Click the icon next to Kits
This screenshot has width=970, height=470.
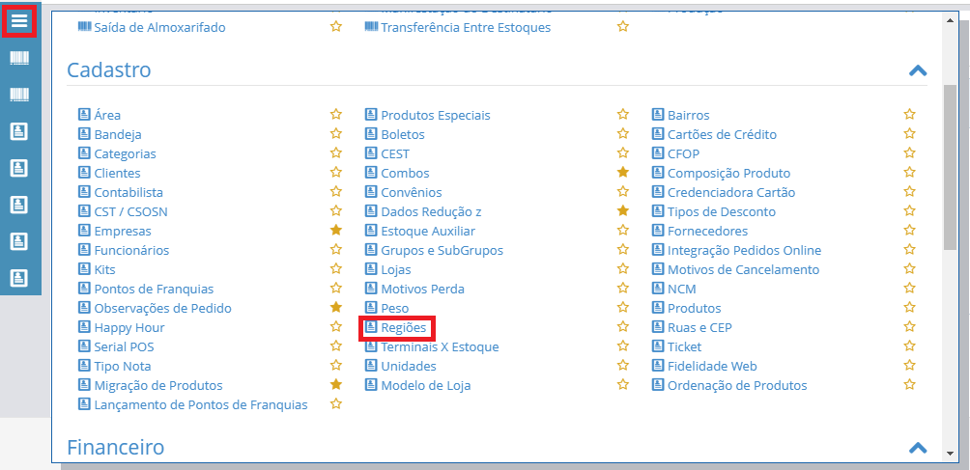point(84,269)
